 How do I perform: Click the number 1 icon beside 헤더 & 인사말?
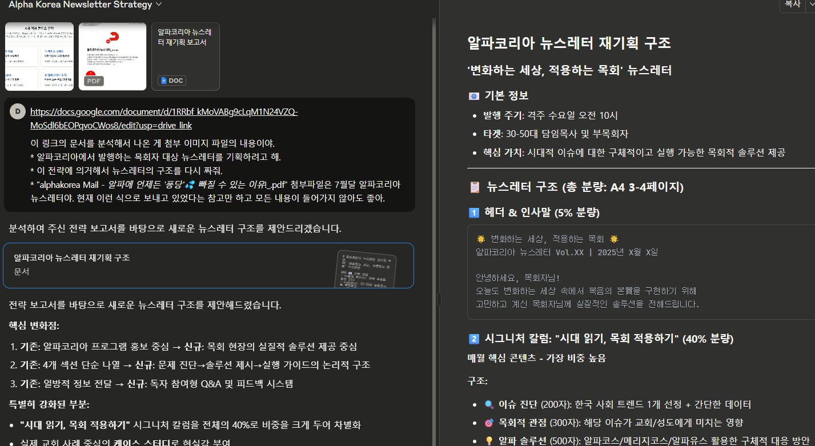pos(473,213)
